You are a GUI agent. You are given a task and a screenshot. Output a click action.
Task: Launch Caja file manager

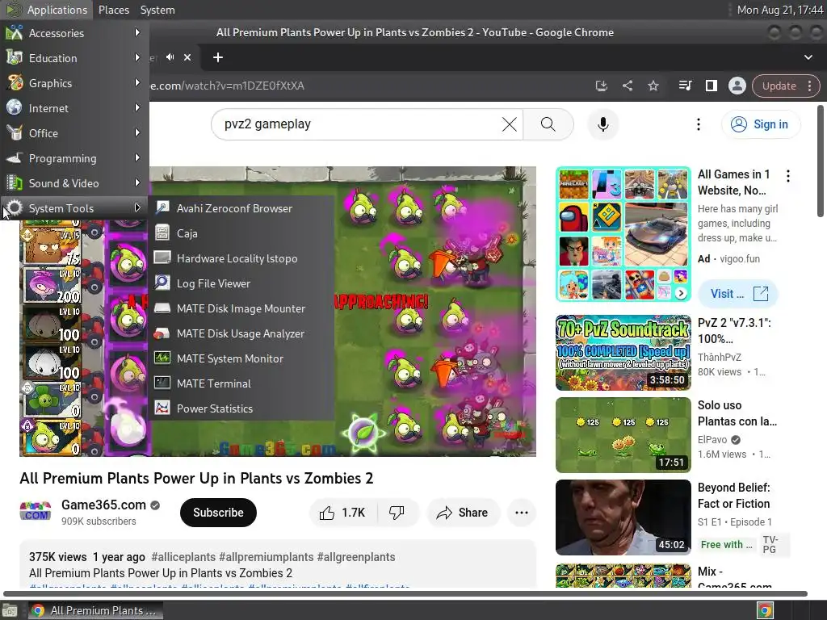tap(241, 233)
